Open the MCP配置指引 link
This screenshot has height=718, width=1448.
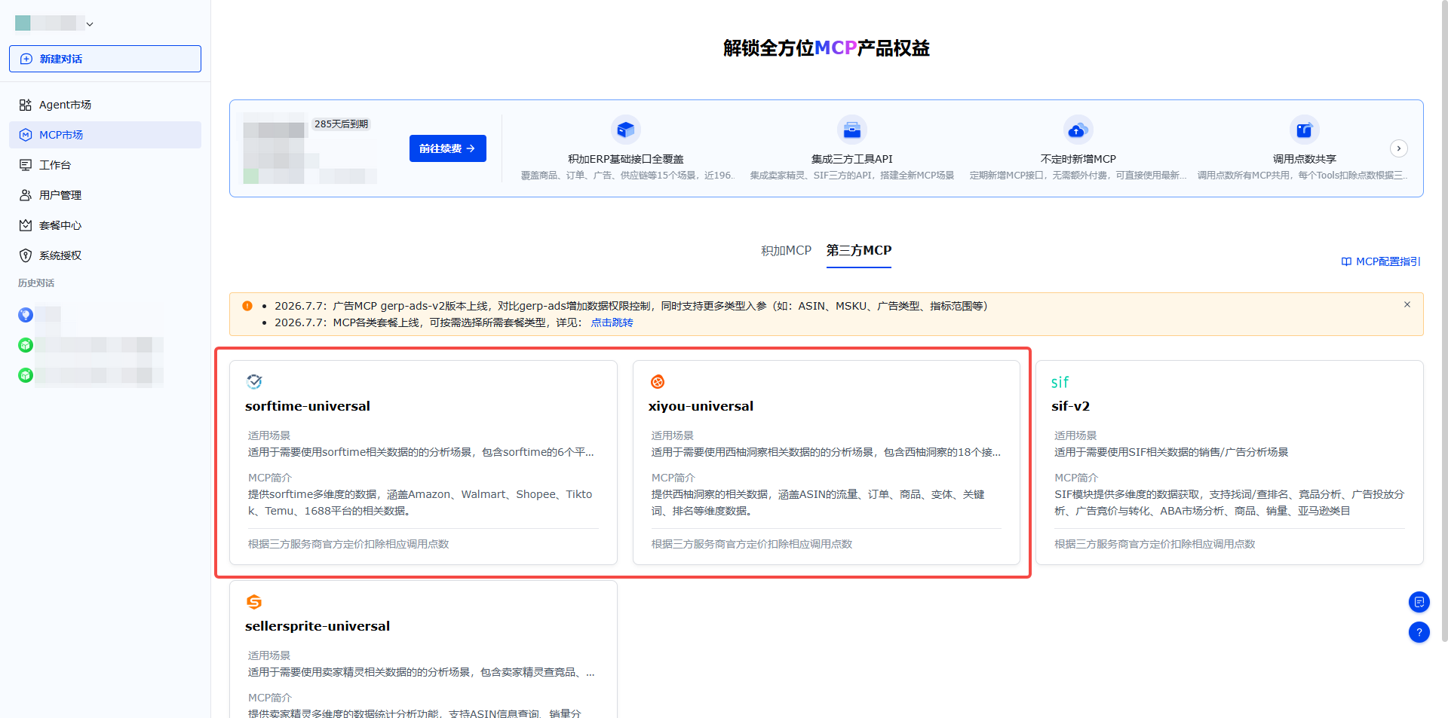(x=1381, y=261)
